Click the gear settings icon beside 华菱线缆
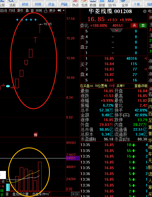Image resolution: width=152 pixels, height=197 pixels. pyautogui.click(x=145, y=11)
